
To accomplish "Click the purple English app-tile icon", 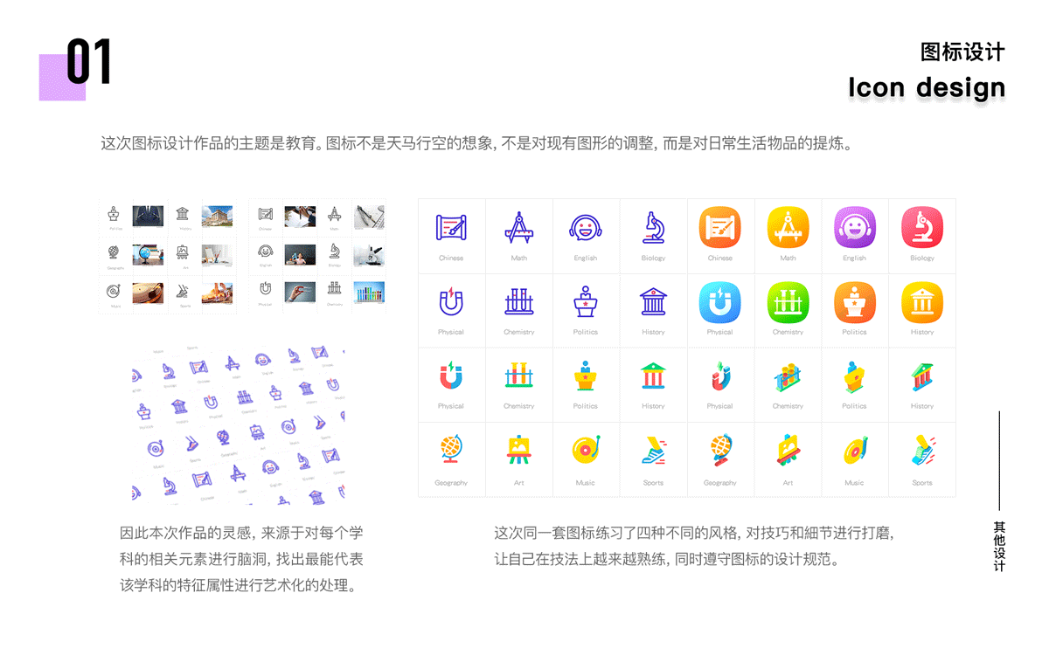I will [x=855, y=227].
